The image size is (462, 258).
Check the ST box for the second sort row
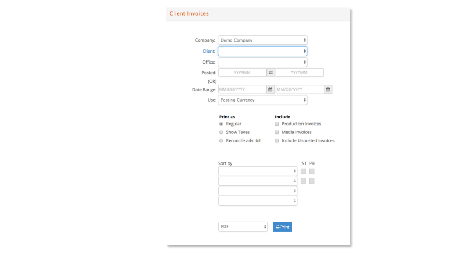click(303, 181)
